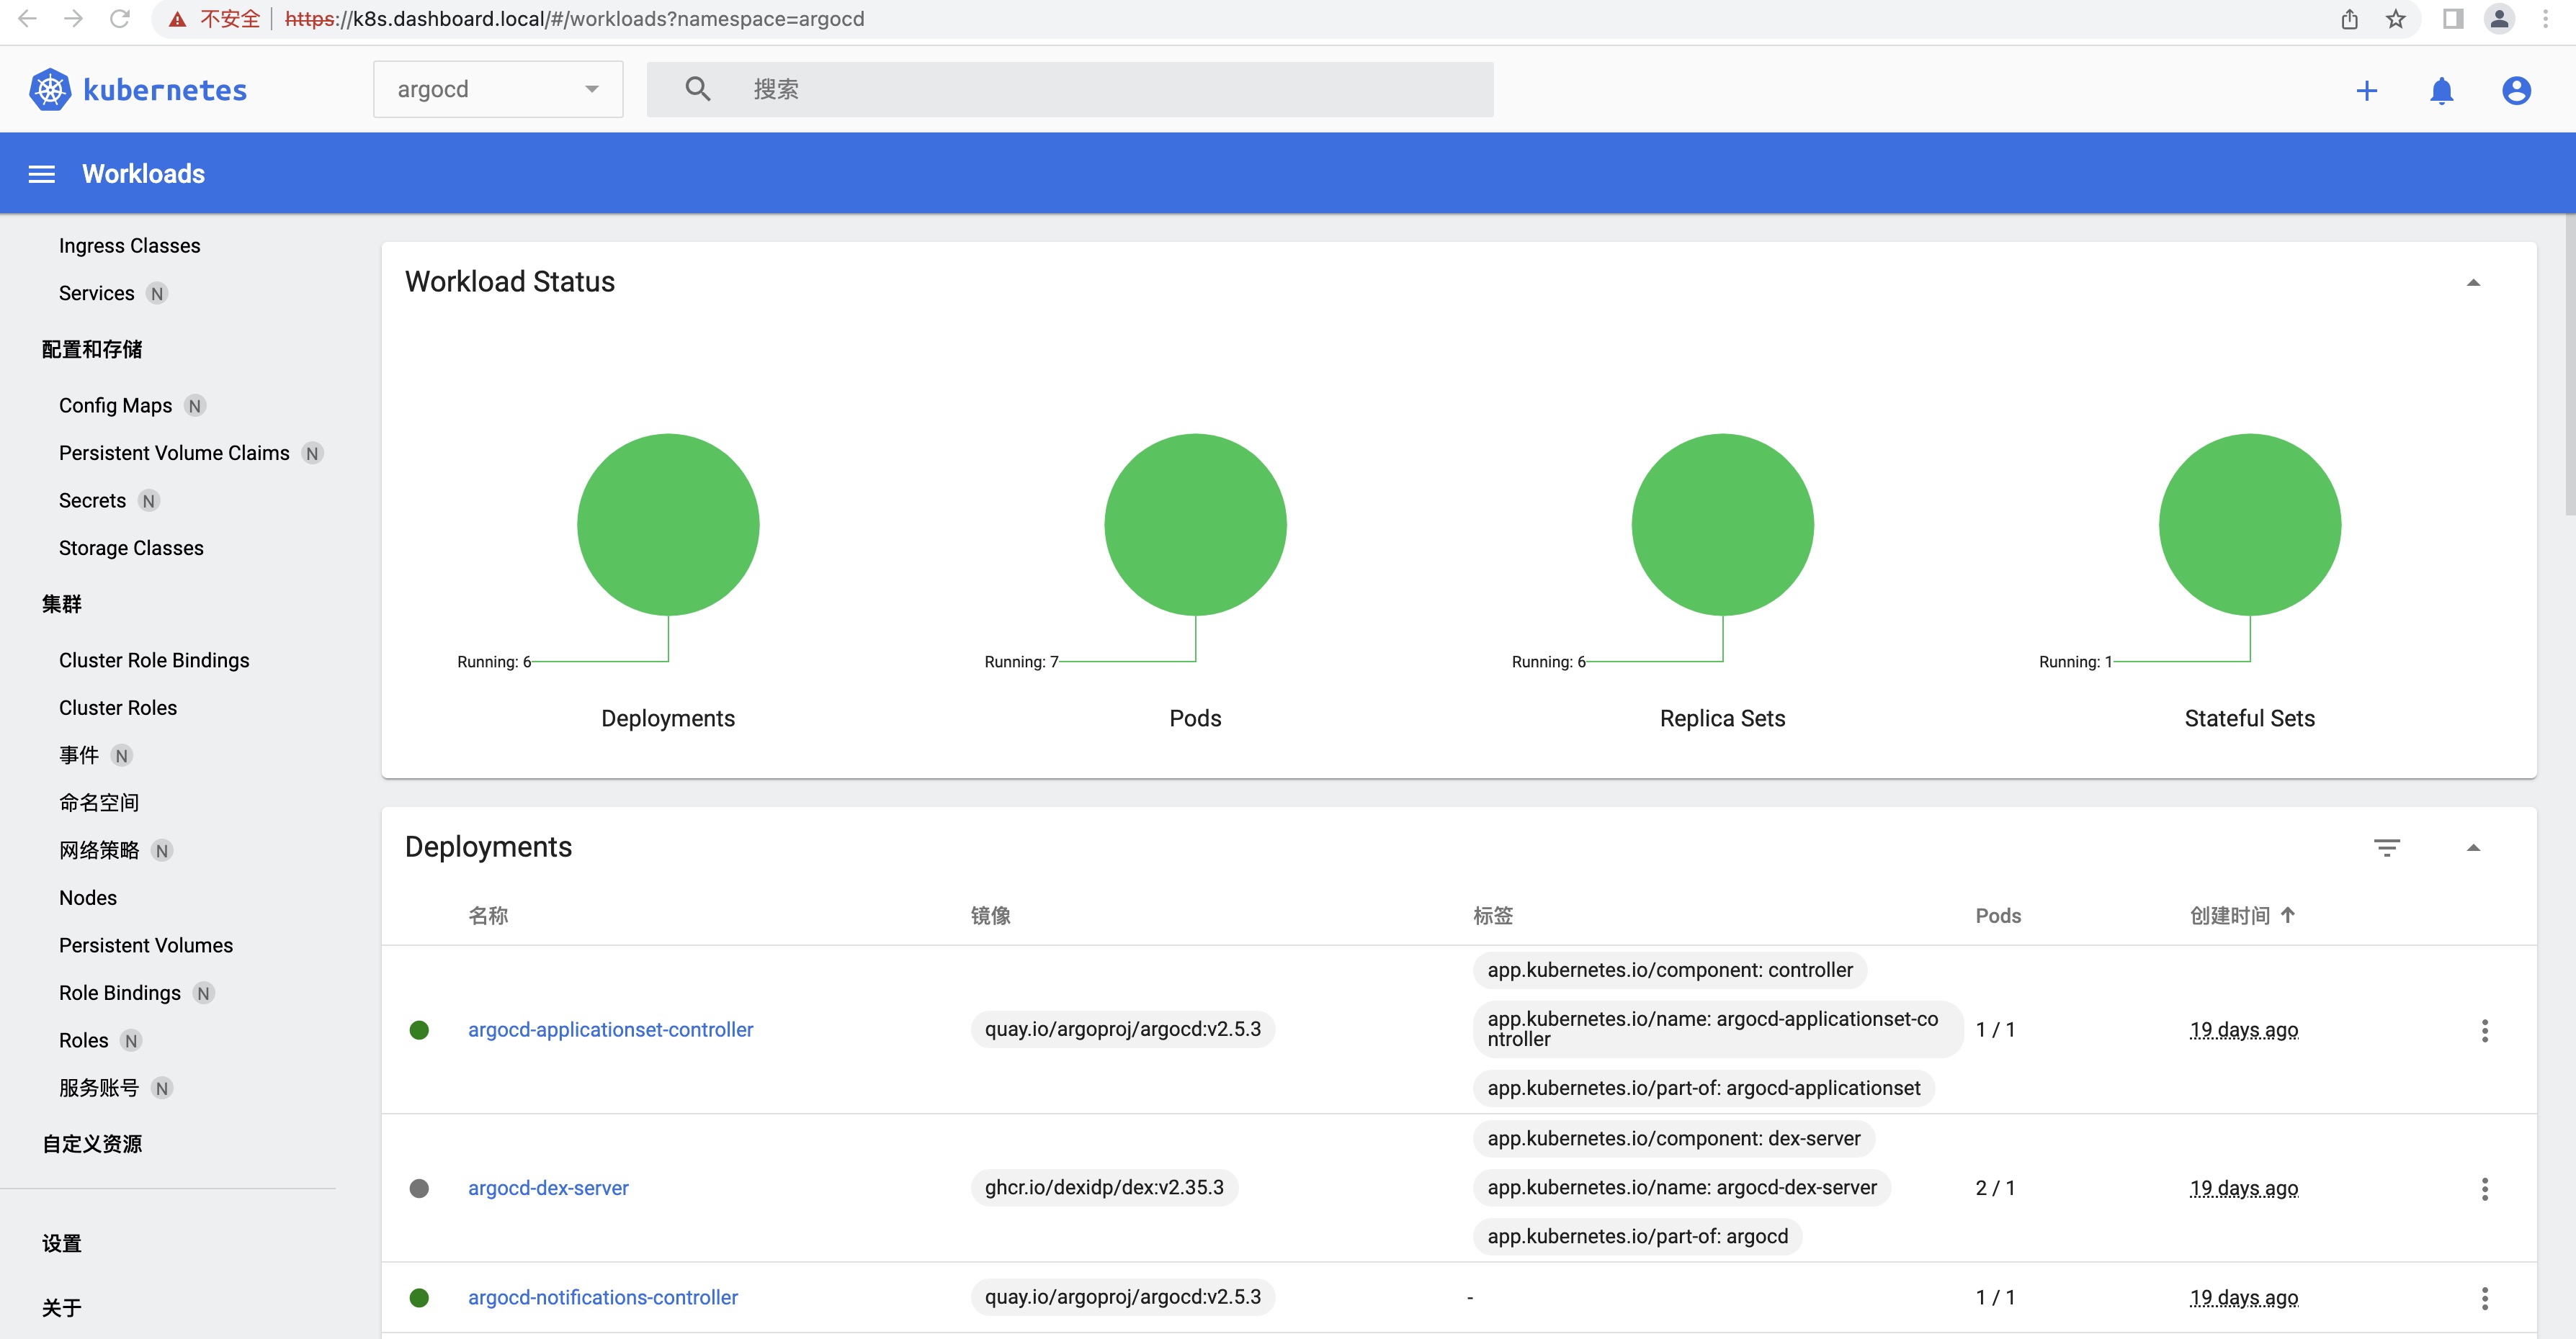Click green status dot of argocd-notifications-controller
The width and height of the screenshot is (2576, 1339).
[x=419, y=1298]
